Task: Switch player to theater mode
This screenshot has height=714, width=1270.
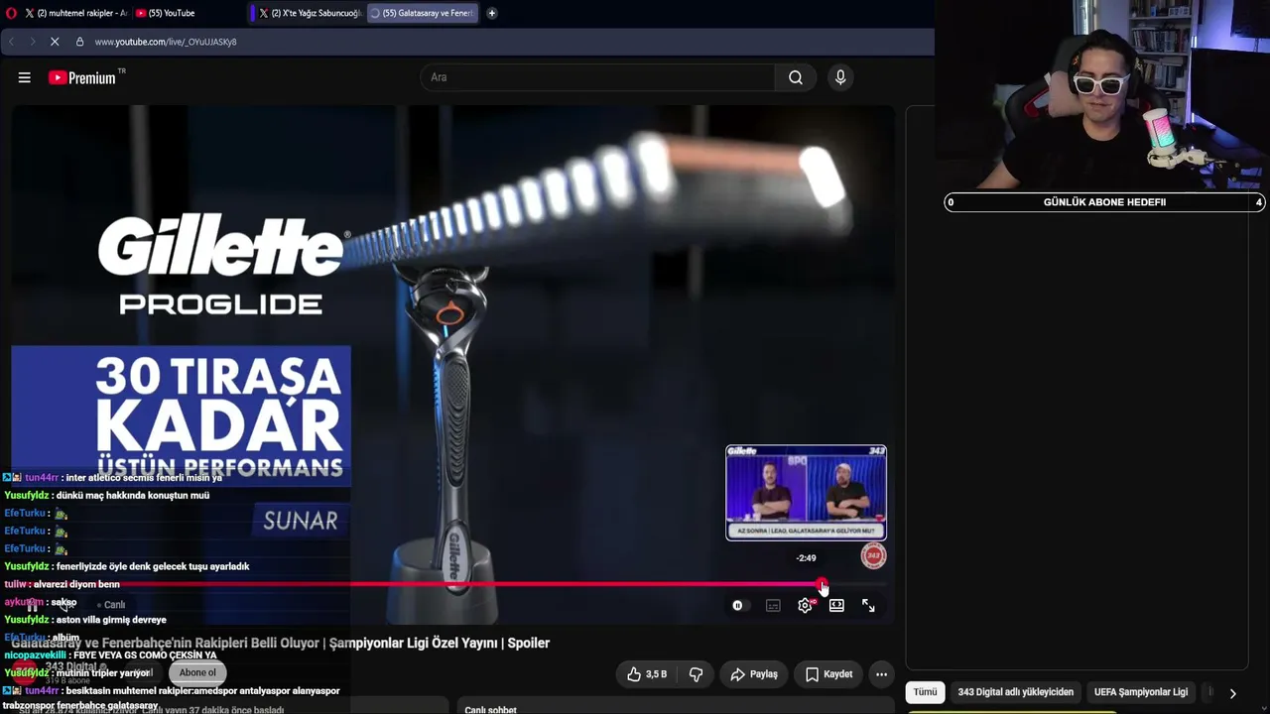Action: click(836, 605)
